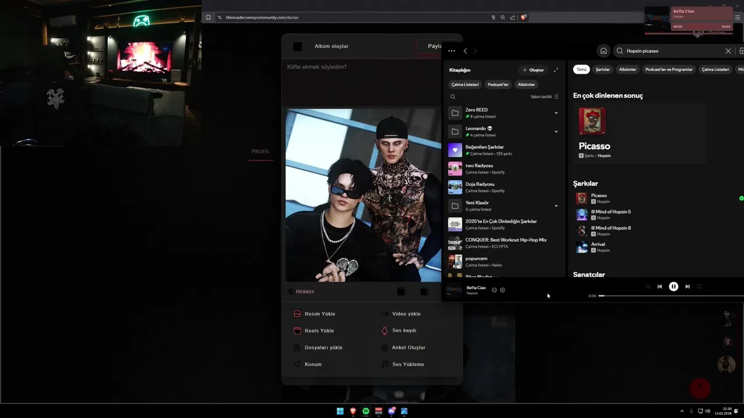Select the Albümler search results tab
Image resolution: width=744 pixels, height=418 pixels.
(628, 69)
